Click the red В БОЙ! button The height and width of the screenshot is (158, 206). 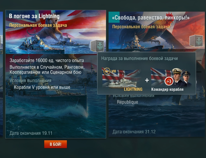56,144
